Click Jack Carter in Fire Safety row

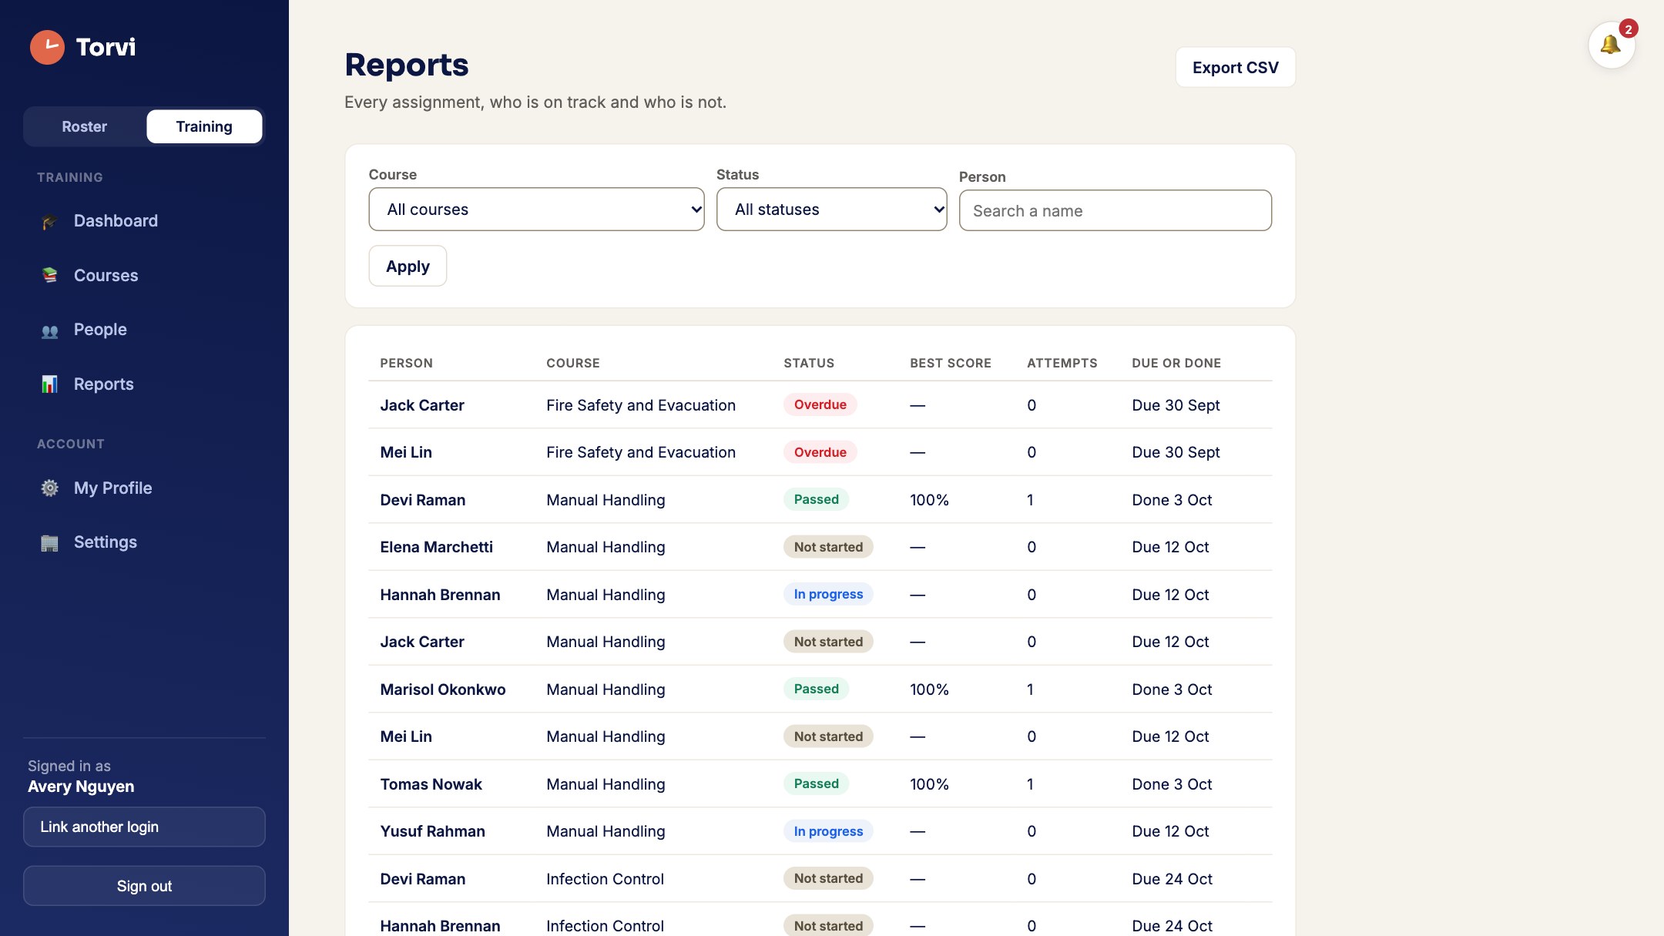[422, 405]
